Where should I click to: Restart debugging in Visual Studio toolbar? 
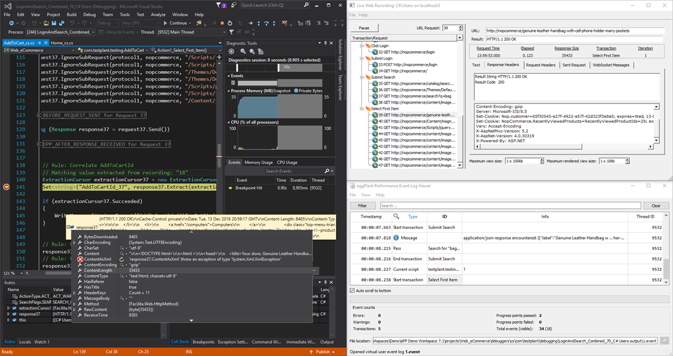pos(229,23)
